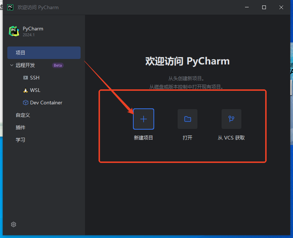Image resolution: width=293 pixels, height=238 pixels.
Task: Click the Open folder icon
Action: (x=188, y=119)
